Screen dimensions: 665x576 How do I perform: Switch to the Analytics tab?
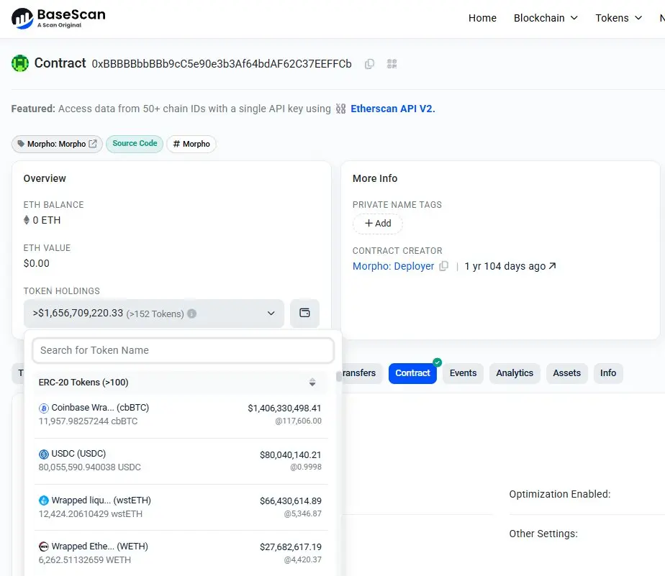pyautogui.click(x=515, y=373)
